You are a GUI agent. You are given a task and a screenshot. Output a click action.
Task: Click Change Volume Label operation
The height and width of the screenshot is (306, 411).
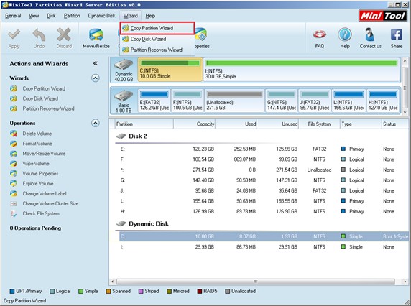pyautogui.click(x=45, y=193)
